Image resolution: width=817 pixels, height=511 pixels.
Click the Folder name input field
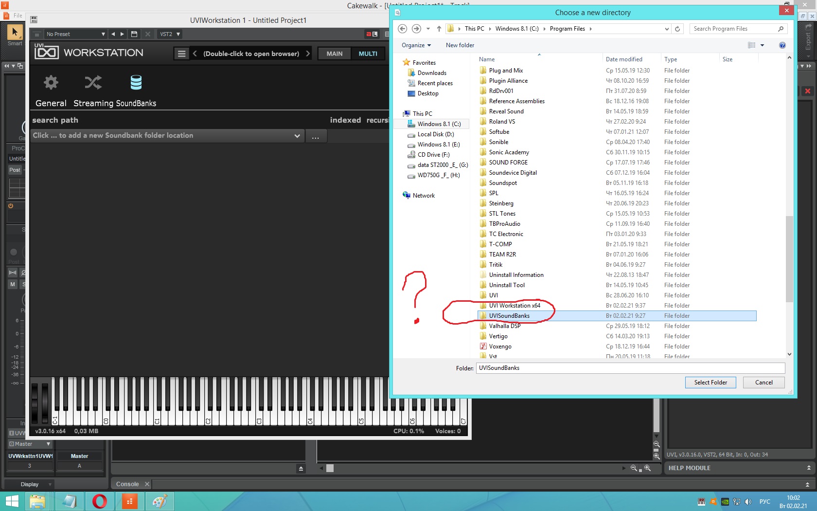pos(630,368)
